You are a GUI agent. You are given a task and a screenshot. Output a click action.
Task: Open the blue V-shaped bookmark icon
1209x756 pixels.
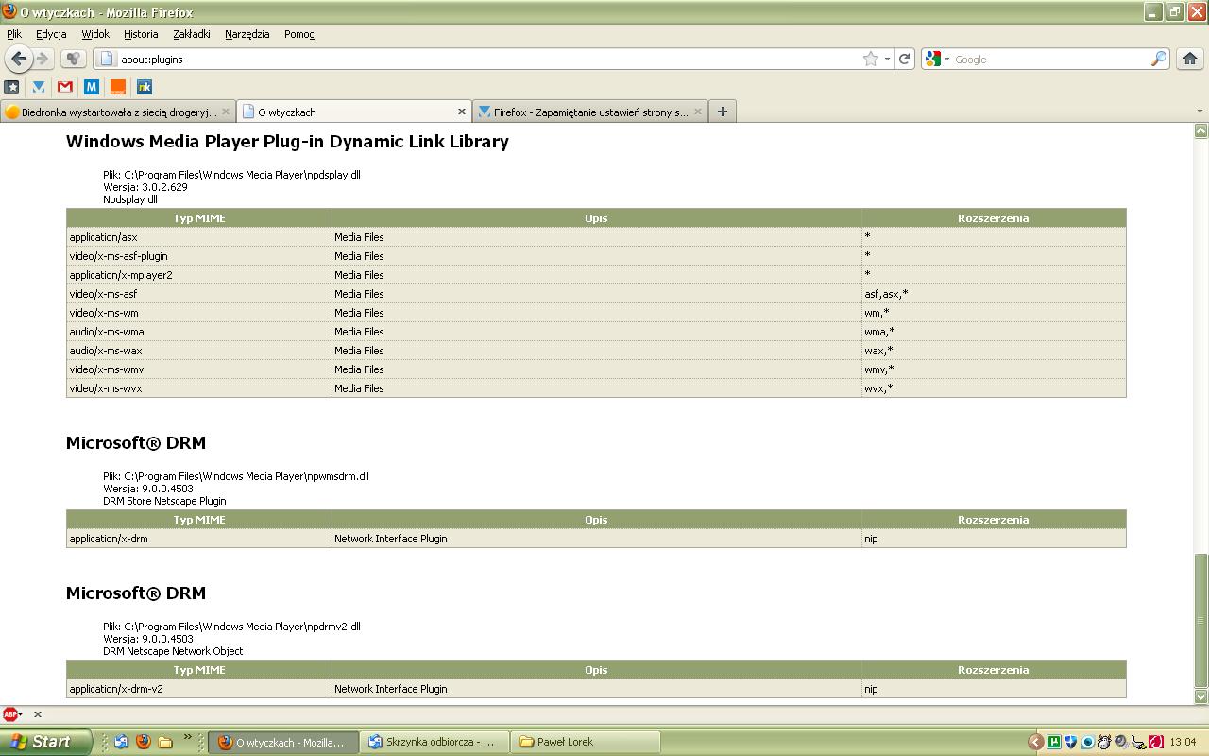coord(39,87)
